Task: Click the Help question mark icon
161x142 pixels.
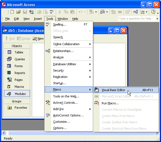Action: (153, 12)
